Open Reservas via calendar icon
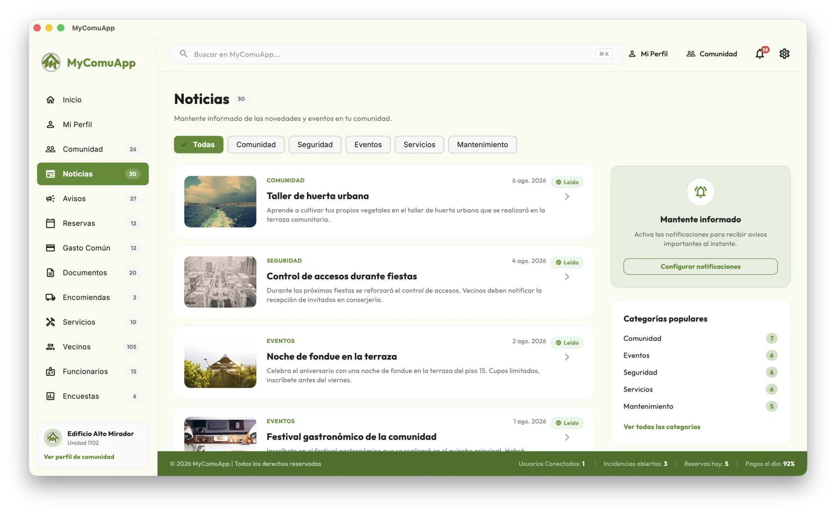 (51, 223)
